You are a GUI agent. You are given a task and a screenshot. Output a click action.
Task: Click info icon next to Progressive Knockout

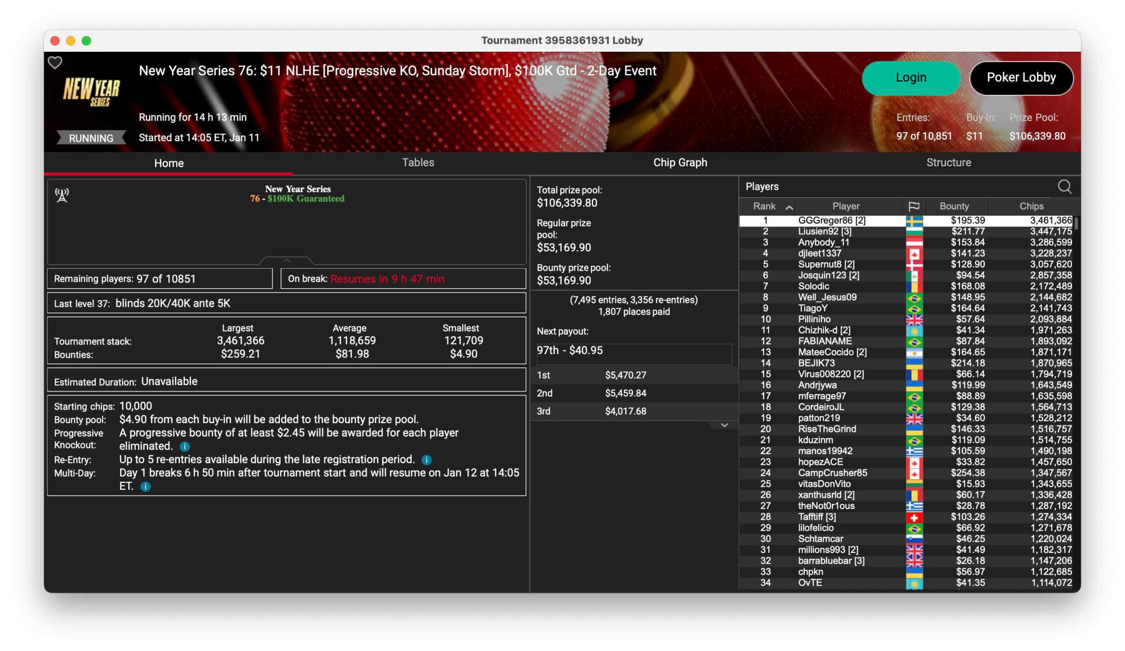click(x=185, y=446)
